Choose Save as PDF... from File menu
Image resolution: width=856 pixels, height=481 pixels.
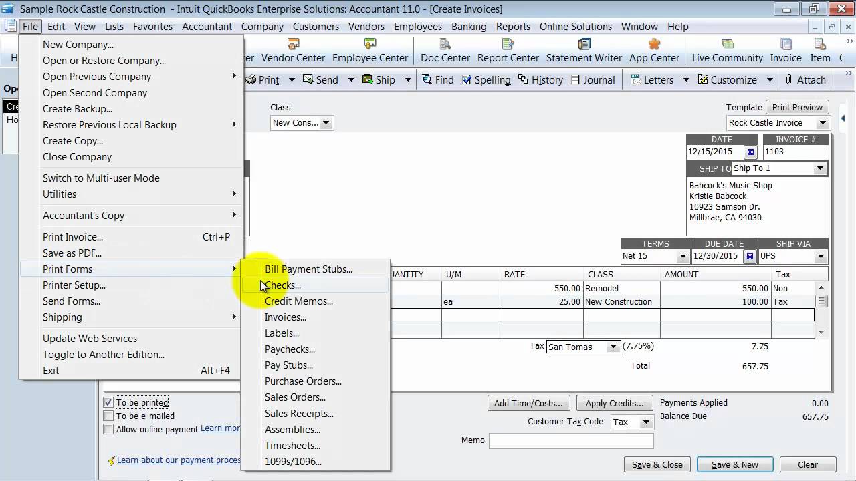131,253
